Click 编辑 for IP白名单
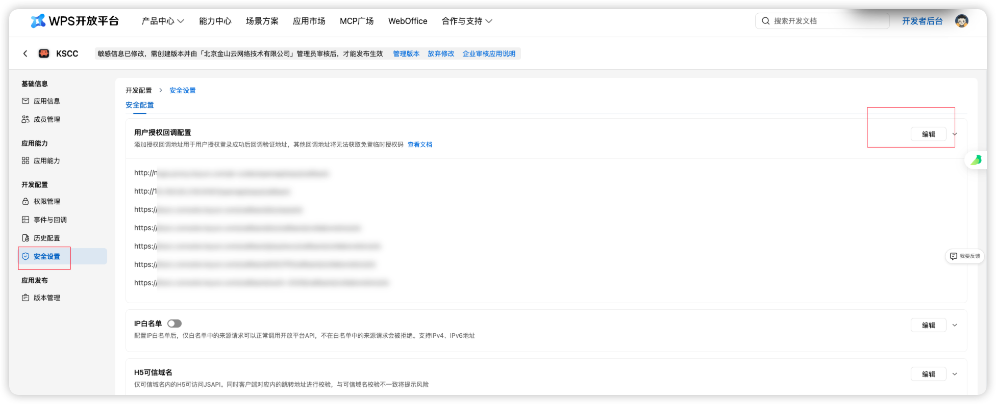The height and width of the screenshot is (404, 996). pyautogui.click(x=929, y=325)
